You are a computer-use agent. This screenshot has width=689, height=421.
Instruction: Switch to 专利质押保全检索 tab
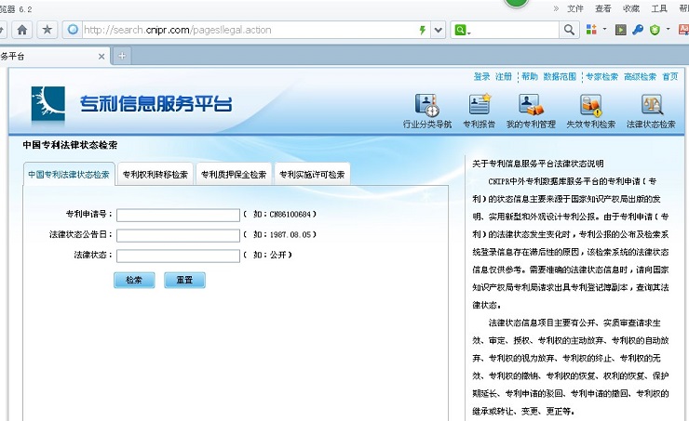pyautogui.click(x=234, y=174)
